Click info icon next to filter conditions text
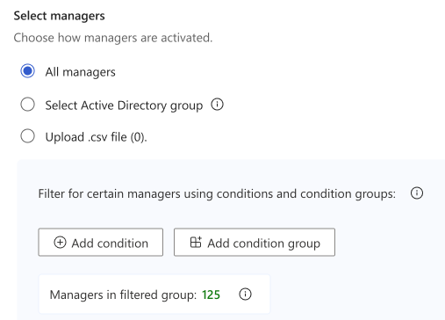445x320 pixels. tap(417, 193)
